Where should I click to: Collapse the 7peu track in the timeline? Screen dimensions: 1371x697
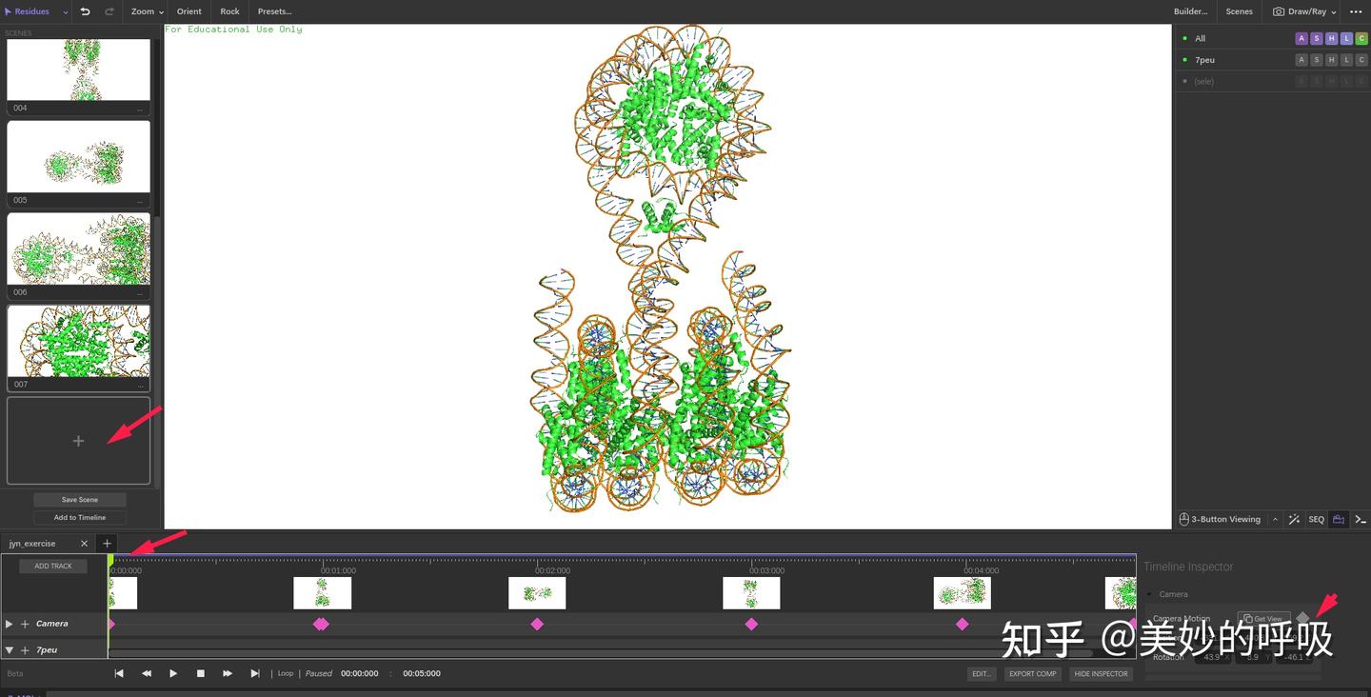(10, 649)
